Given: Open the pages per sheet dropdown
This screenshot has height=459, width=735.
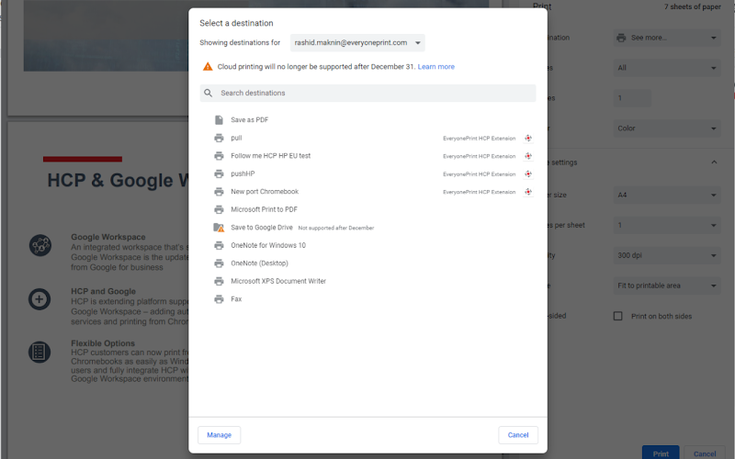Looking at the screenshot, I should (667, 225).
